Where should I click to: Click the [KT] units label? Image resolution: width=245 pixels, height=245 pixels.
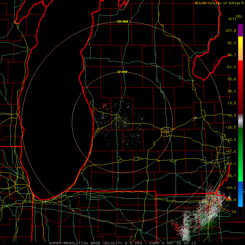232,19
